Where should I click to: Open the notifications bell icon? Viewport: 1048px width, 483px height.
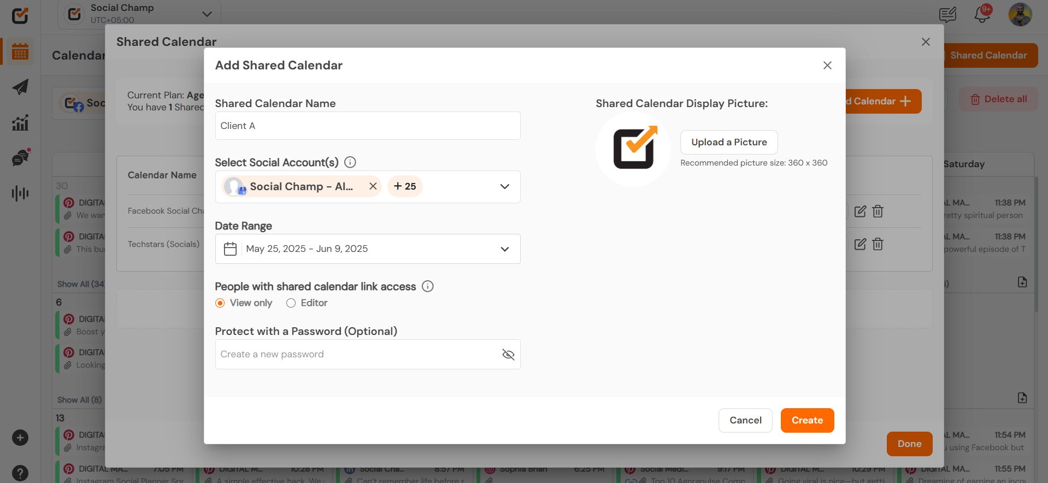point(982,14)
